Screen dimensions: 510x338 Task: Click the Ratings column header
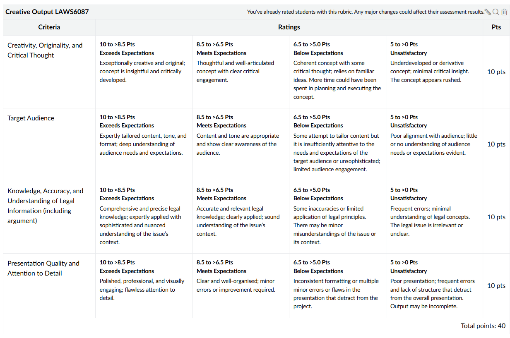[x=289, y=27]
